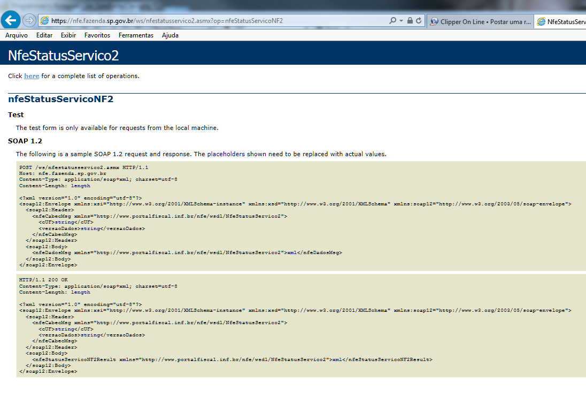Open the Favoritos menu
This screenshot has width=586, height=399.
pos(97,35)
